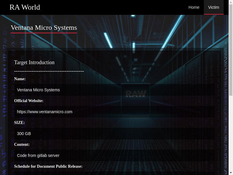Select the 300 GB size value

click(24, 134)
